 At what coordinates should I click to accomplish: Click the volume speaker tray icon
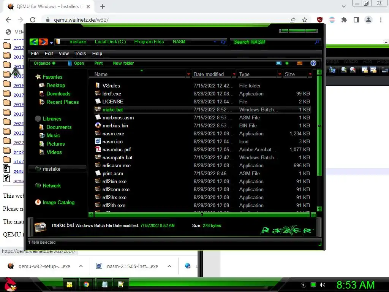pos(322,285)
